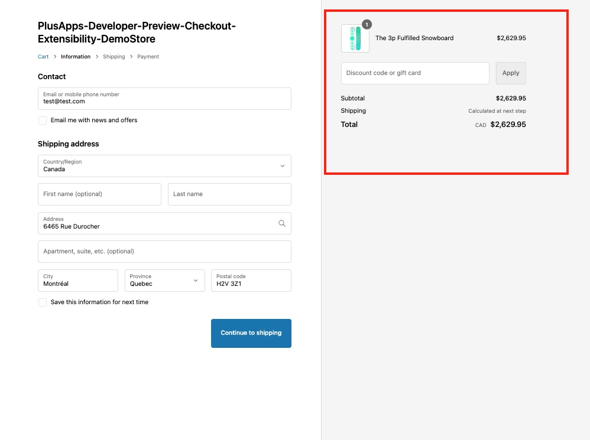The width and height of the screenshot is (590, 440).
Task: Go to Cart breadcrumb link
Action: pyautogui.click(x=43, y=57)
